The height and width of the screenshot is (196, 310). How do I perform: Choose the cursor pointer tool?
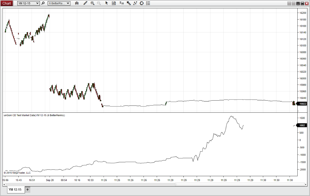[106, 3]
